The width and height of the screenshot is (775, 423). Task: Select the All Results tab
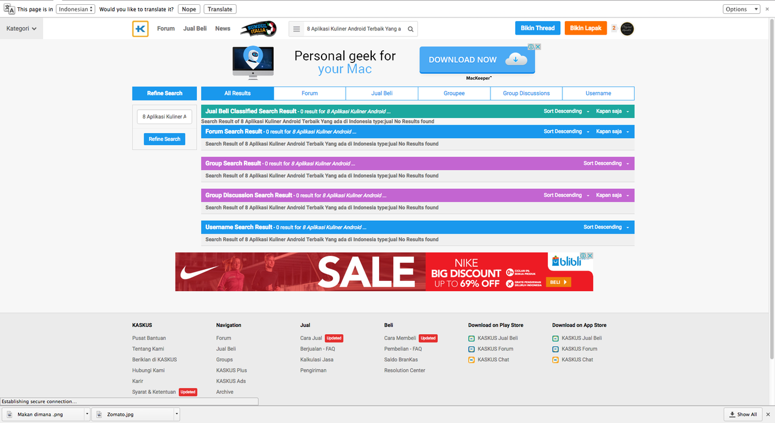(x=237, y=93)
